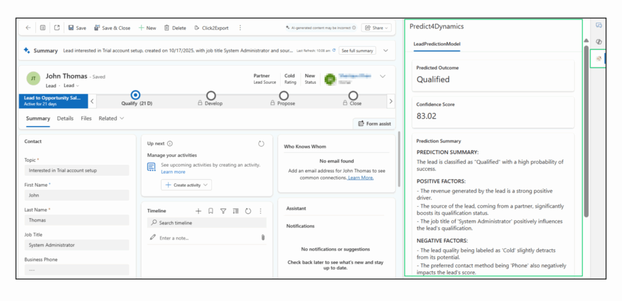Save the lead record
This screenshot has width=622, height=301.
(x=77, y=28)
